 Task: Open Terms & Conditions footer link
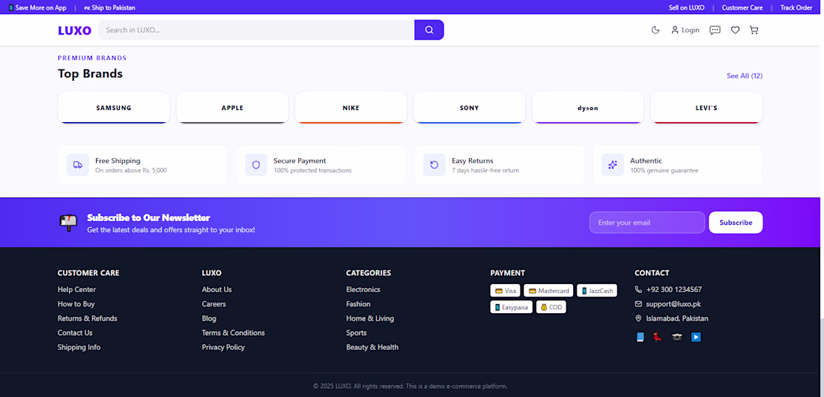(233, 333)
